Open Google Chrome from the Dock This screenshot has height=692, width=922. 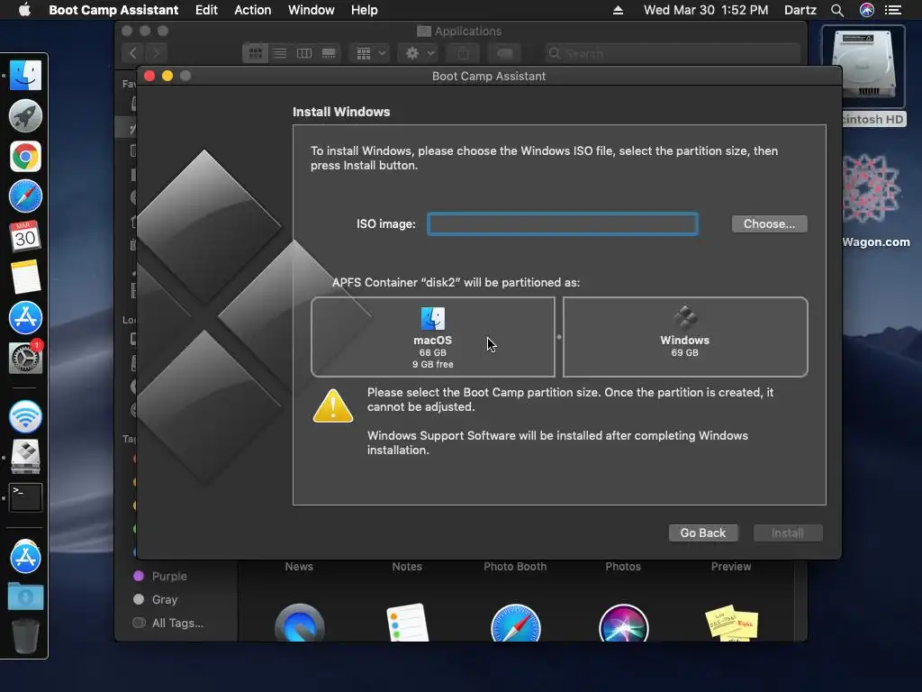[25, 157]
